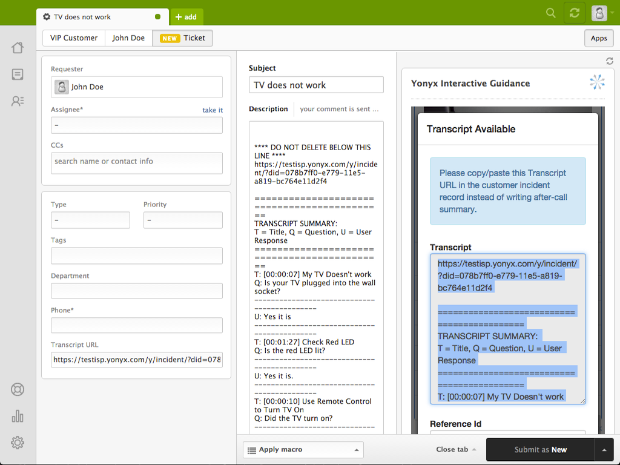
Task: Open the user profile avatar menu
Action: (599, 13)
